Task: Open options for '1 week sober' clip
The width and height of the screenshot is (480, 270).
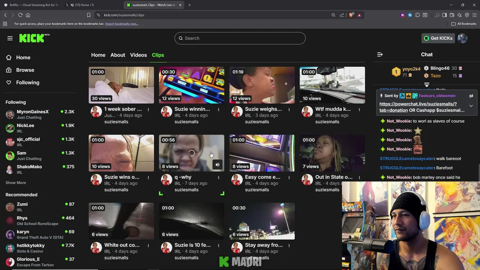Action: [x=148, y=109]
